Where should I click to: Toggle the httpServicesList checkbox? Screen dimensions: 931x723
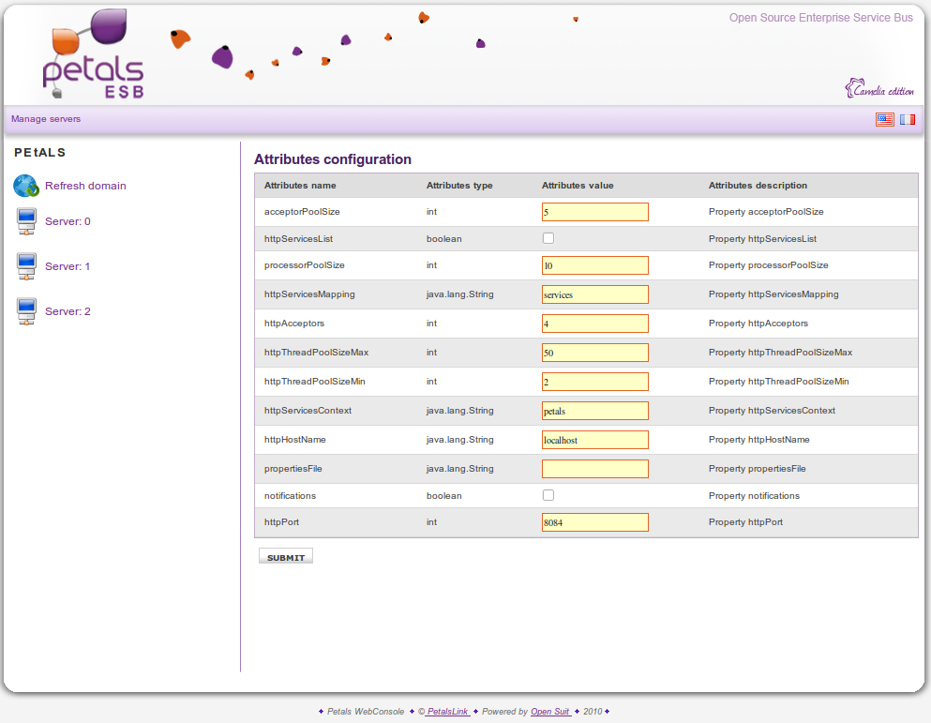[x=548, y=238]
